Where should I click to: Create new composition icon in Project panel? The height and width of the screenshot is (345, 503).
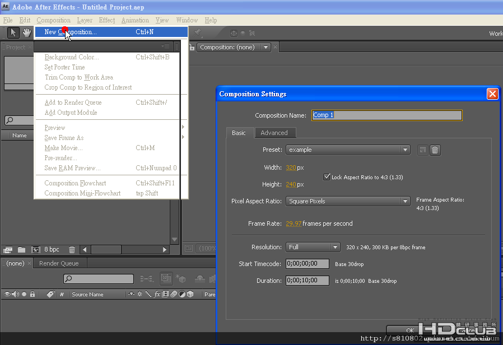[35, 249]
